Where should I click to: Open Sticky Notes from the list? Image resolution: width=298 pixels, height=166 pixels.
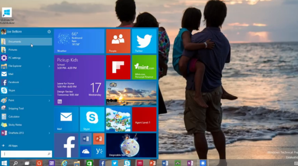pos(26,125)
